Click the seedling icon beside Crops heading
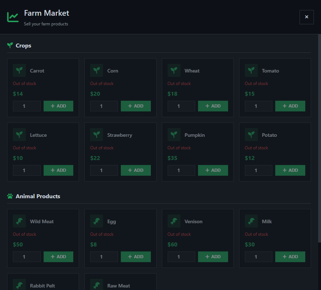This screenshot has width=321, height=290. 10,45
